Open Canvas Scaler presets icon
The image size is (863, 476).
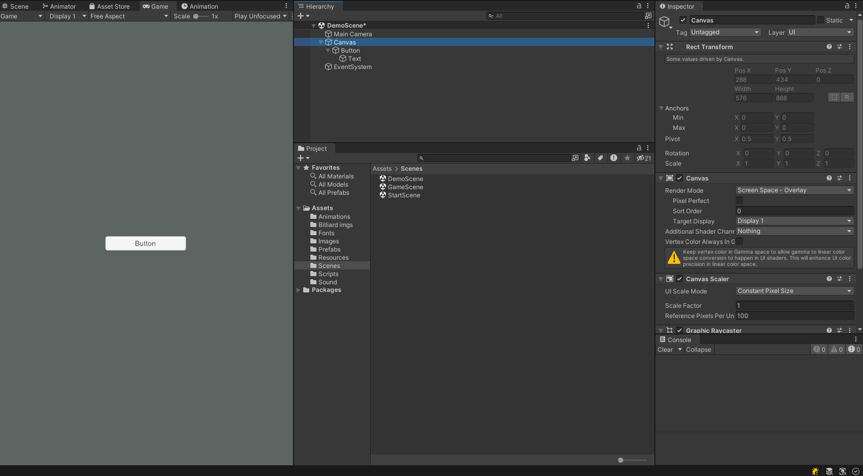tap(839, 279)
